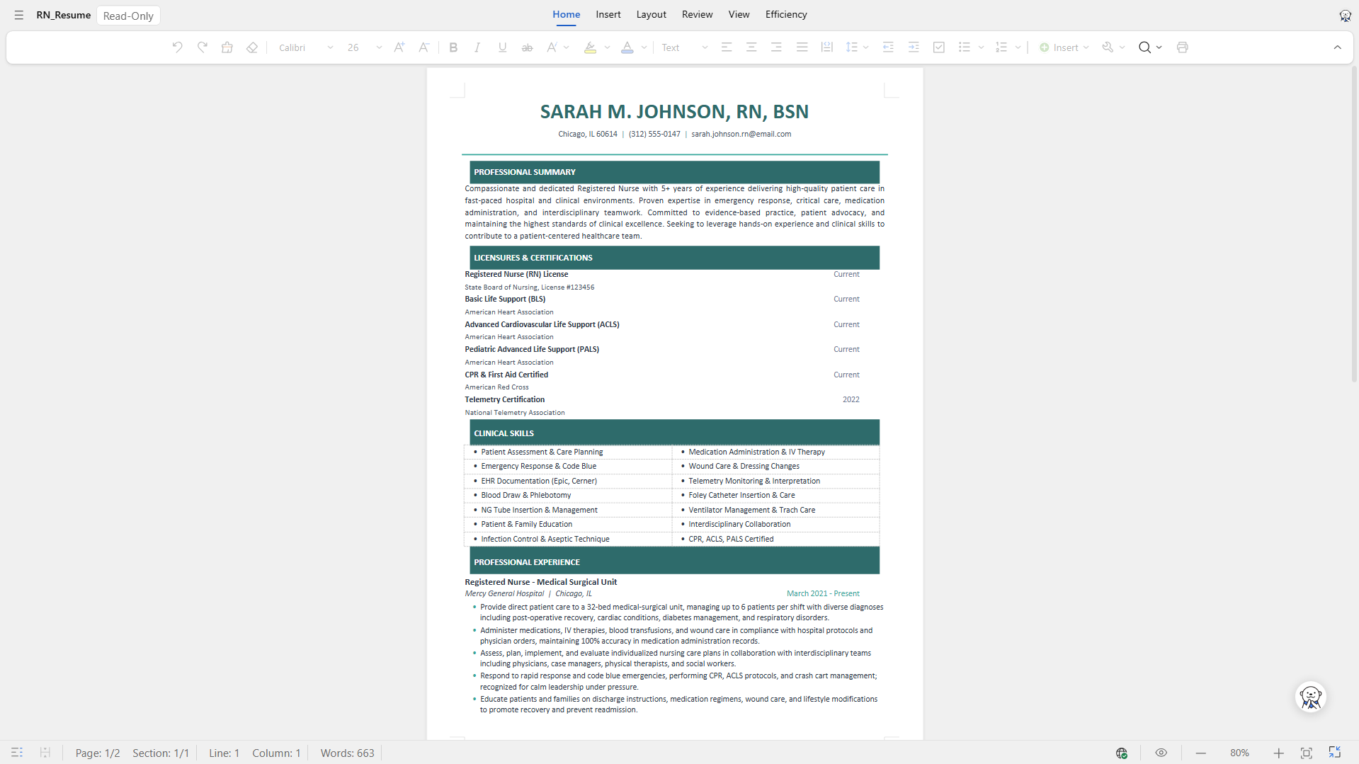Viewport: 1359px width, 764px height.
Task: Open the hamburger main menu
Action: click(19, 15)
